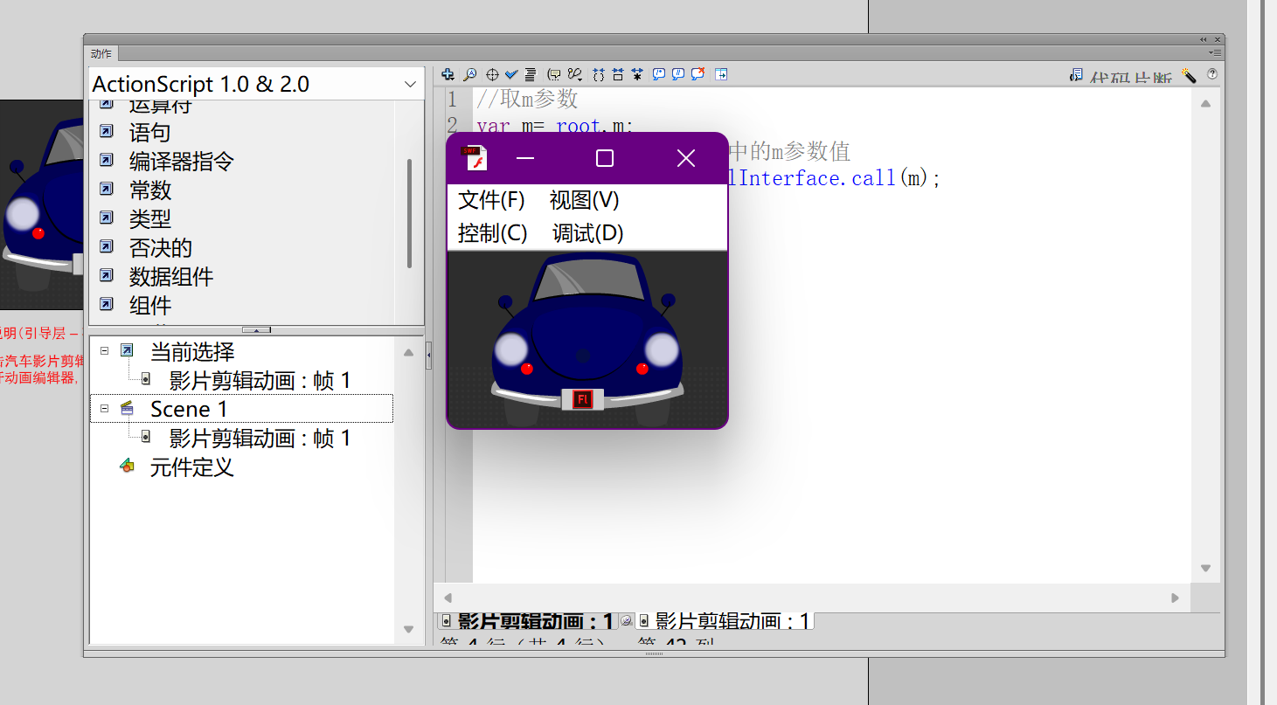The image size is (1277, 705).
Task: Toggle collapse between braces
Action: pos(597,74)
